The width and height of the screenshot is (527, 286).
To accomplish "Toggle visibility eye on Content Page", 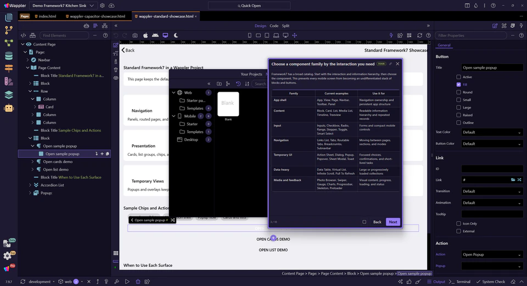I will 29,44.
